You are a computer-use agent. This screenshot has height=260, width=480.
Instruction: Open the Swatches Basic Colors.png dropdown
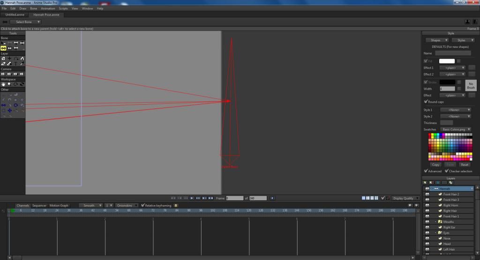point(456,130)
